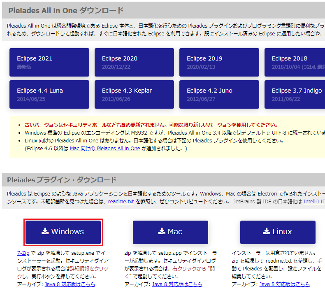Open the Eclipse 2018 download tile
The image size is (325, 291).
[295, 63]
